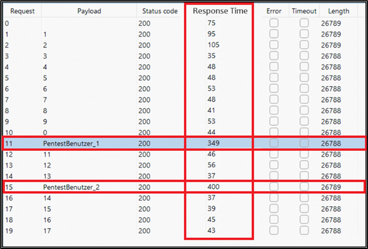Viewport: 368px width, 249px height.
Task: Click the Status code column header
Action: tap(158, 11)
